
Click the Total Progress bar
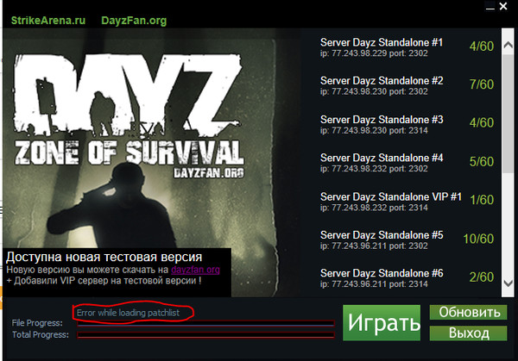click(205, 335)
